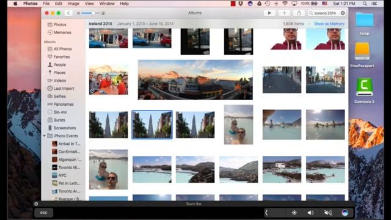The height and width of the screenshot is (220, 391).
Task: Open the Toronto Ar... event
Action: [x=69, y=191]
